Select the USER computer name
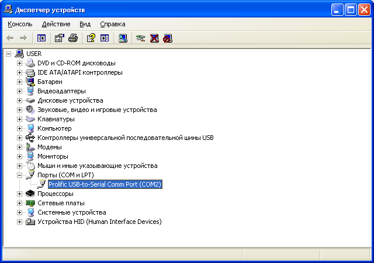This screenshot has width=374, height=263. point(34,54)
